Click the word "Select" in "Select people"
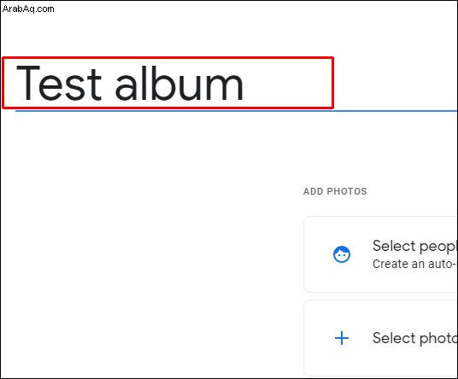 tap(394, 246)
